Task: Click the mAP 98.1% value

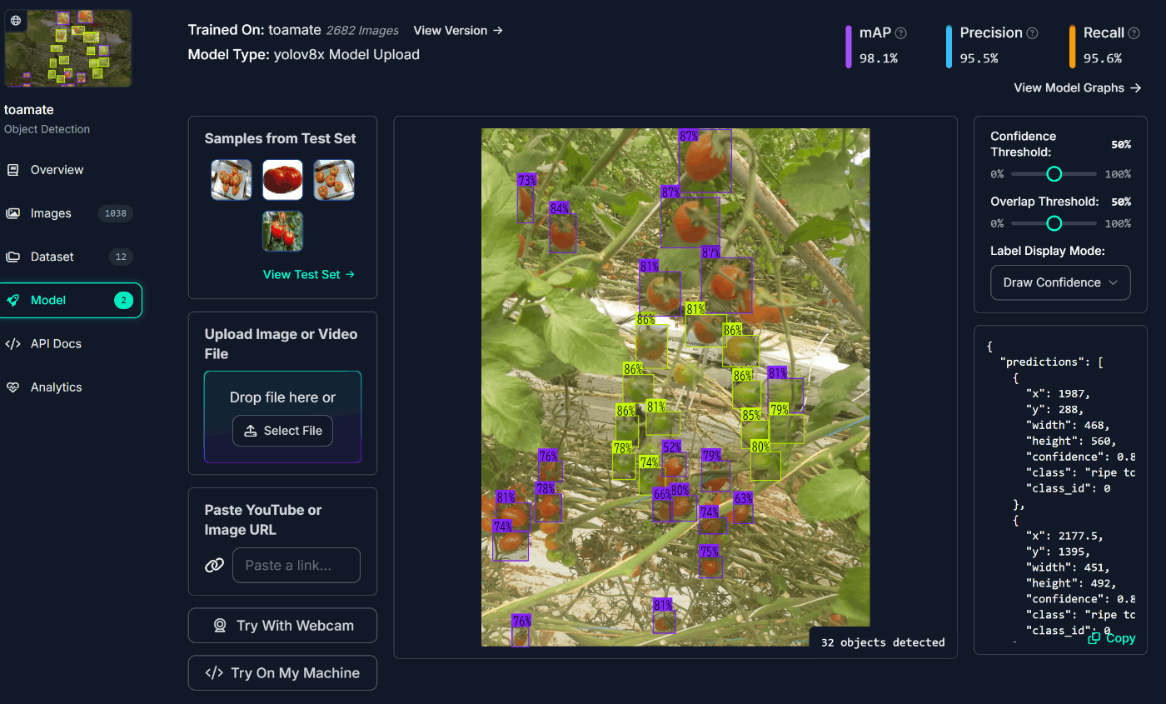Action: point(879,58)
